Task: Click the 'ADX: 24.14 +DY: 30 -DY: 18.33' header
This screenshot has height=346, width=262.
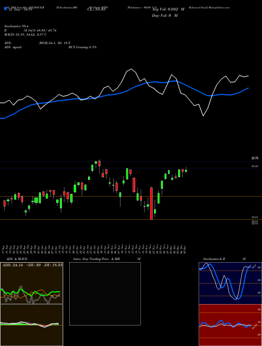Action: pos(32,265)
